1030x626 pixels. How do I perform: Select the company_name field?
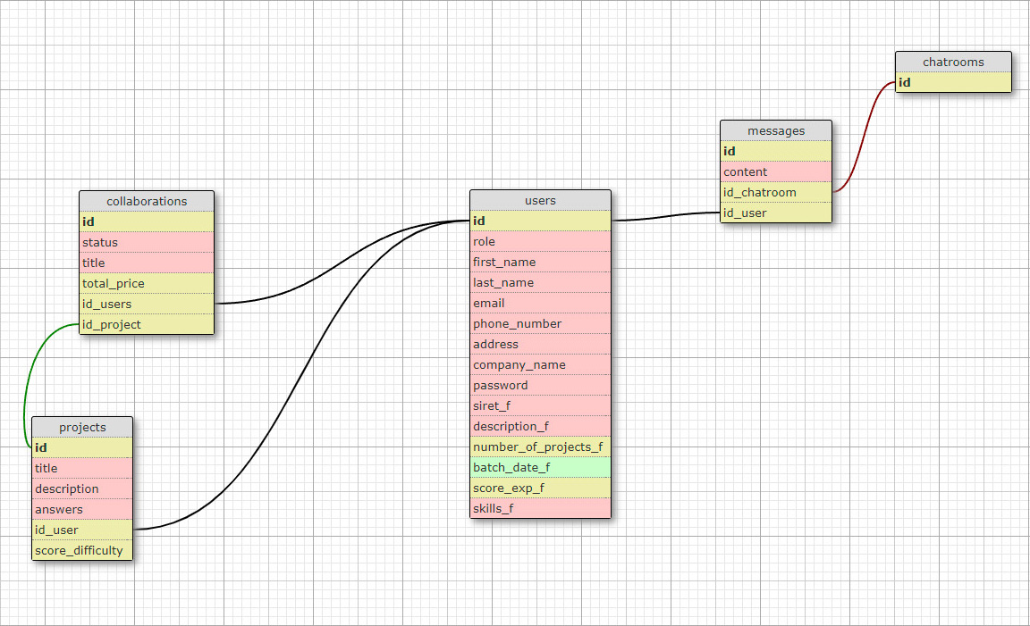541,365
